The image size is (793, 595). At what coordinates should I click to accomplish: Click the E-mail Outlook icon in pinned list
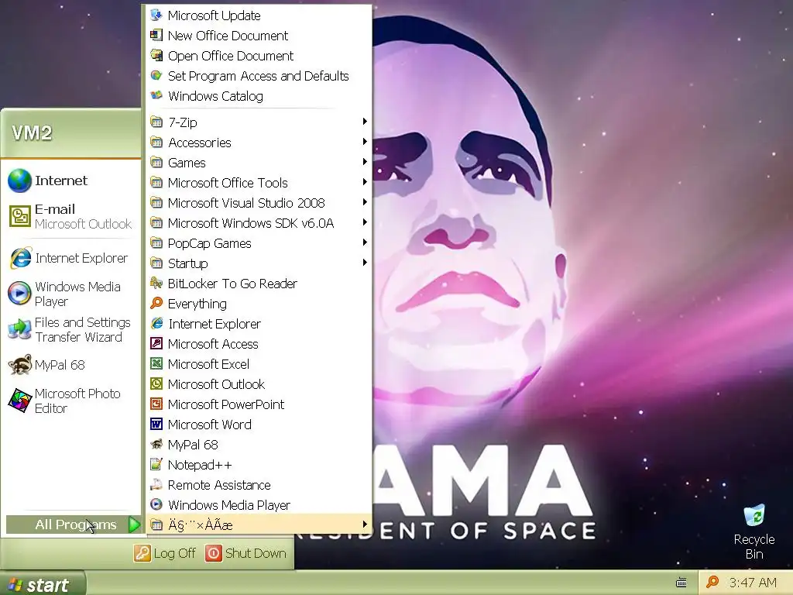point(19,217)
